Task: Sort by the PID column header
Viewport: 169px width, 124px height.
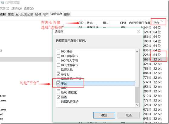Action: click(81, 23)
